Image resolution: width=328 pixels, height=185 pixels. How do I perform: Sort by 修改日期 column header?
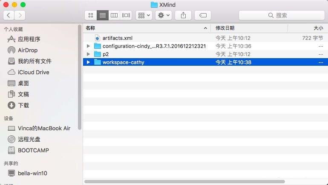(249, 28)
